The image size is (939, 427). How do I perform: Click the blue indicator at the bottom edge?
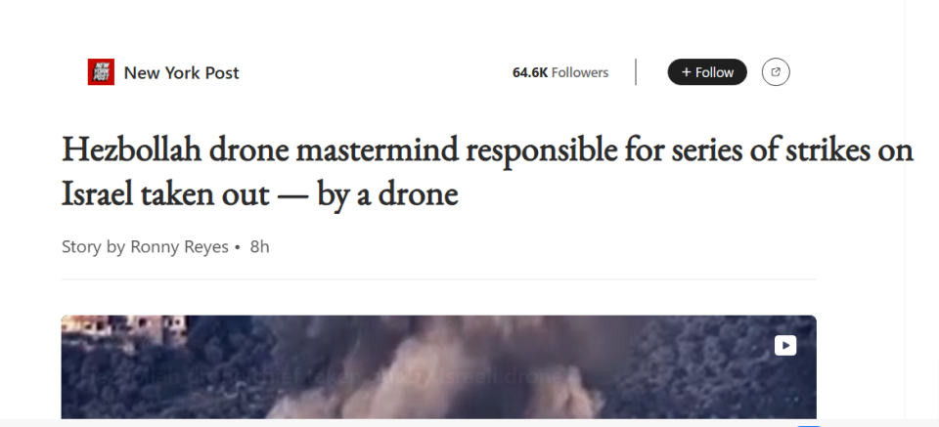(808, 425)
